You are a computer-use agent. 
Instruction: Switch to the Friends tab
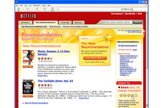65,23
